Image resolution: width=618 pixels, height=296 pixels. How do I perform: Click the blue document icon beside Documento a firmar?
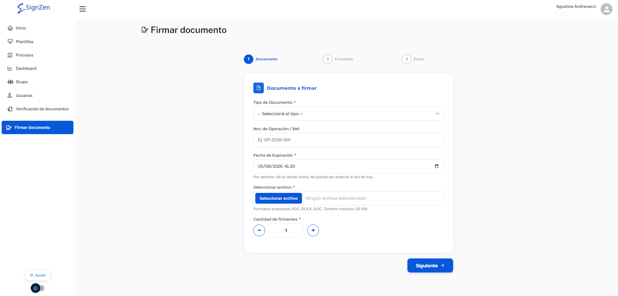(x=259, y=88)
